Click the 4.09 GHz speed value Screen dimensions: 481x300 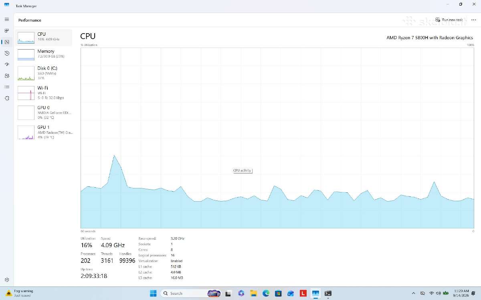coord(113,245)
